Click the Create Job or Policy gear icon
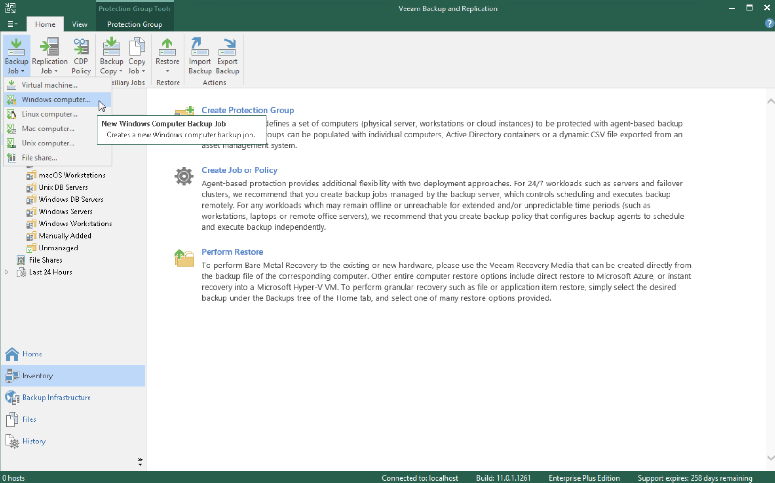This screenshot has height=483, width=775. (x=184, y=176)
